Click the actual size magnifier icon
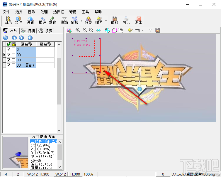Viewport: 221px width, 177px height. (x=91, y=30)
